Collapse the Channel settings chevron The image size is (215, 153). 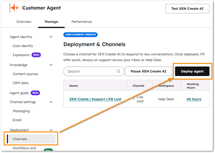pyautogui.click(x=51, y=102)
